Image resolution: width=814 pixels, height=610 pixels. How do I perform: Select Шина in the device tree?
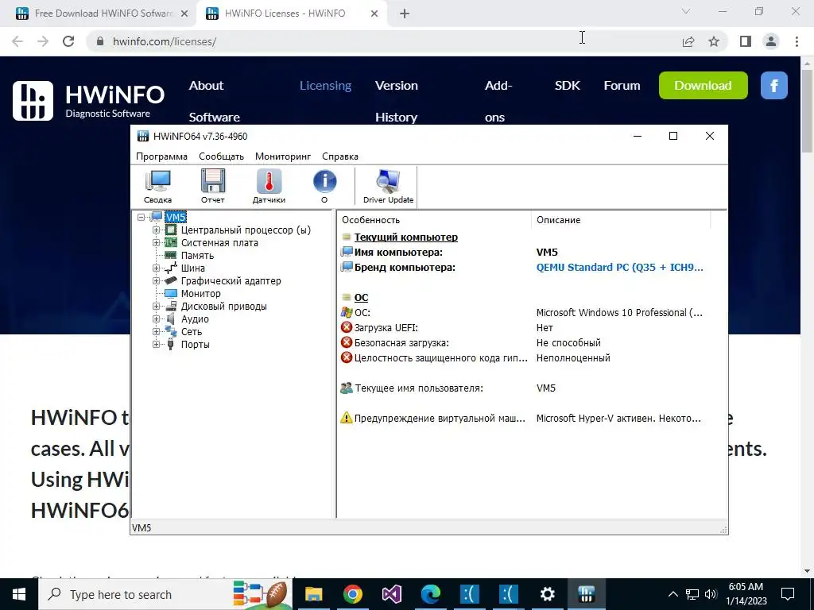(x=192, y=268)
